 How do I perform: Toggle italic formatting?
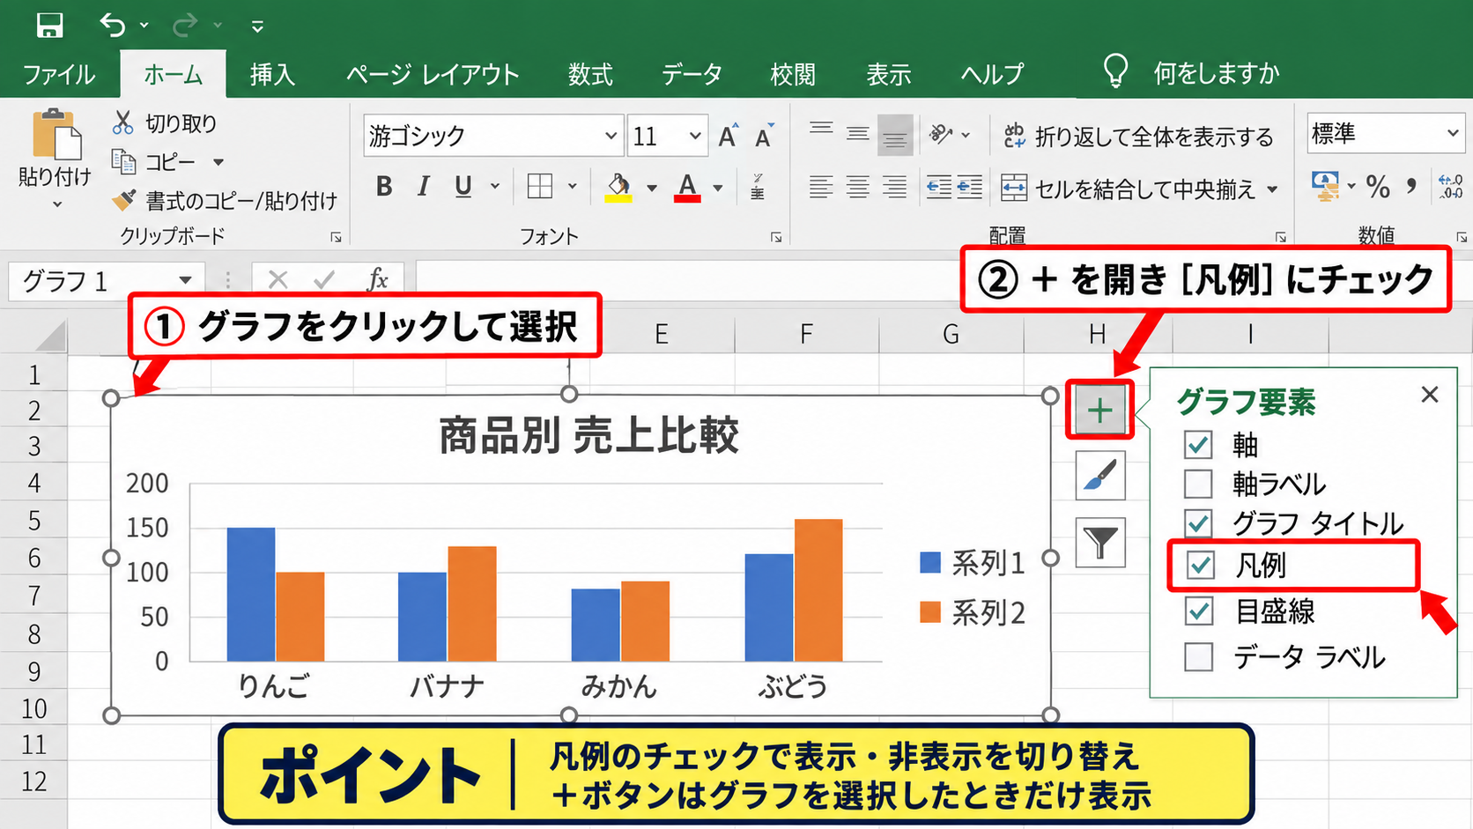tap(424, 186)
